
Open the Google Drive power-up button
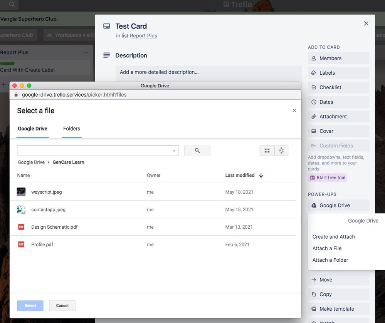(x=338, y=205)
